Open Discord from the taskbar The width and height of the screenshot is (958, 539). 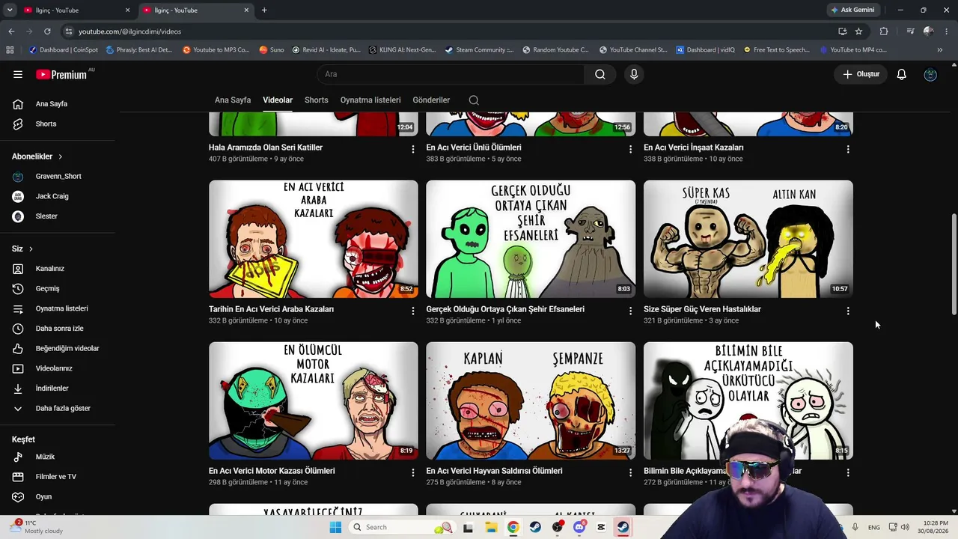click(x=579, y=527)
